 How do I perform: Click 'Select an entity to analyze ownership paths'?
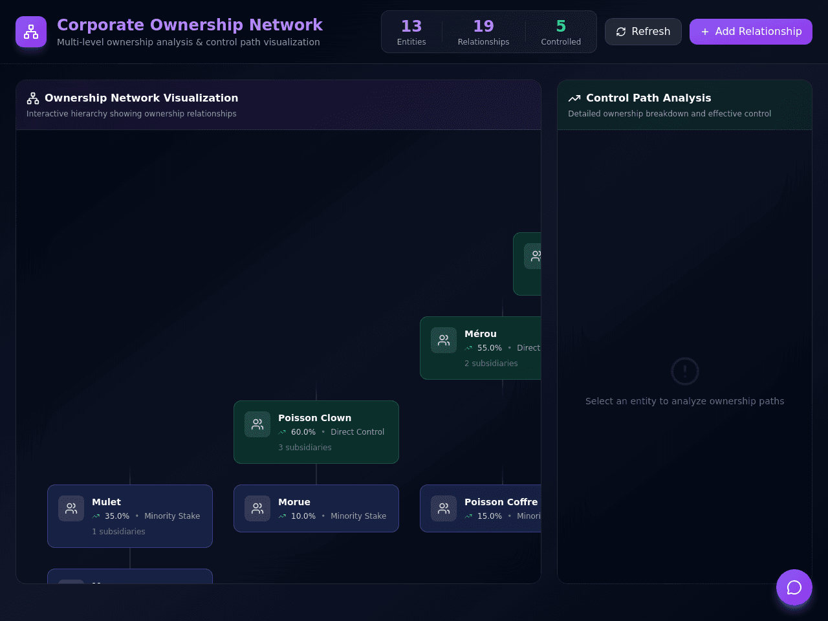point(685,401)
